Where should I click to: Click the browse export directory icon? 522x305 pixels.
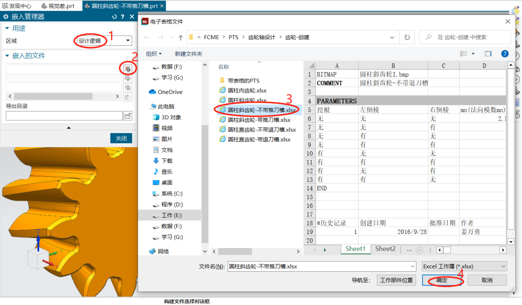tap(128, 116)
